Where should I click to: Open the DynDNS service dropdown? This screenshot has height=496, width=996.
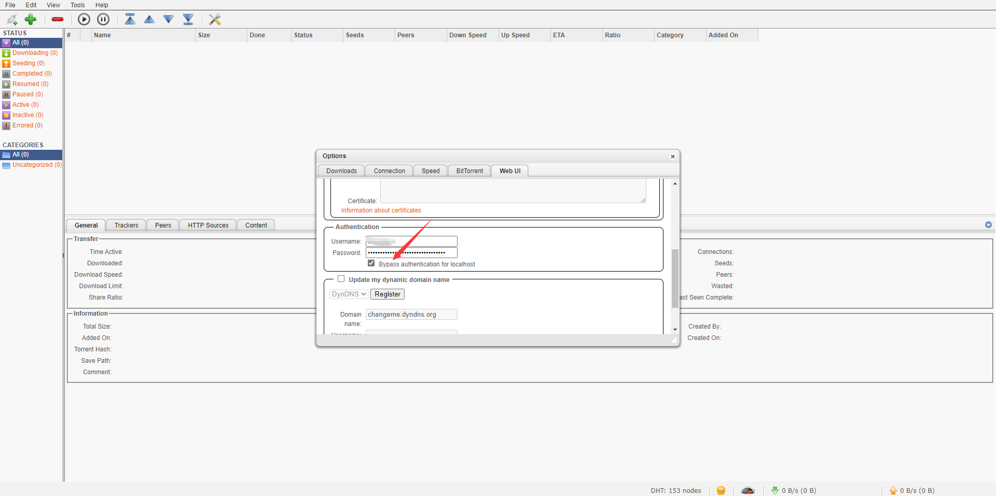tap(348, 294)
